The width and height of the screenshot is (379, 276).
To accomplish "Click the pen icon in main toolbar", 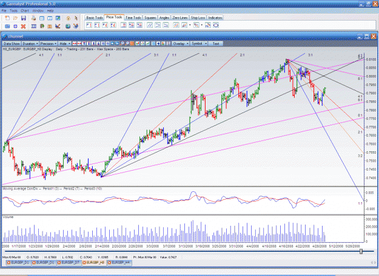I will [x=76, y=18].
